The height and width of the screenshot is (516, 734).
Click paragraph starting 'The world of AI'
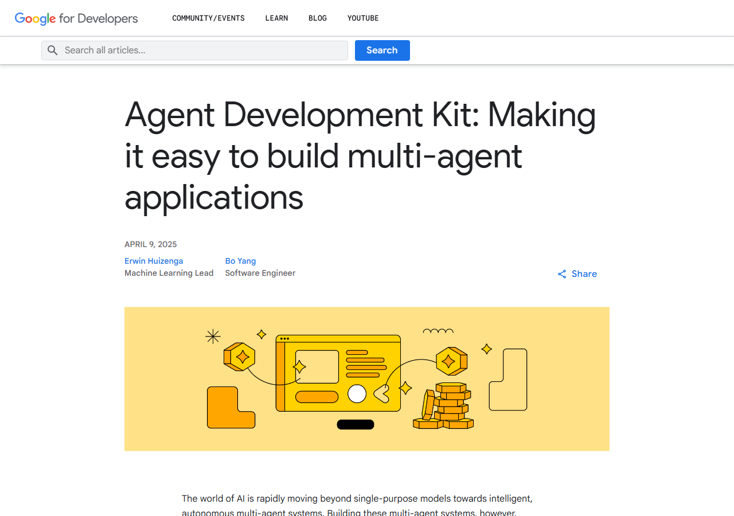click(357, 506)
